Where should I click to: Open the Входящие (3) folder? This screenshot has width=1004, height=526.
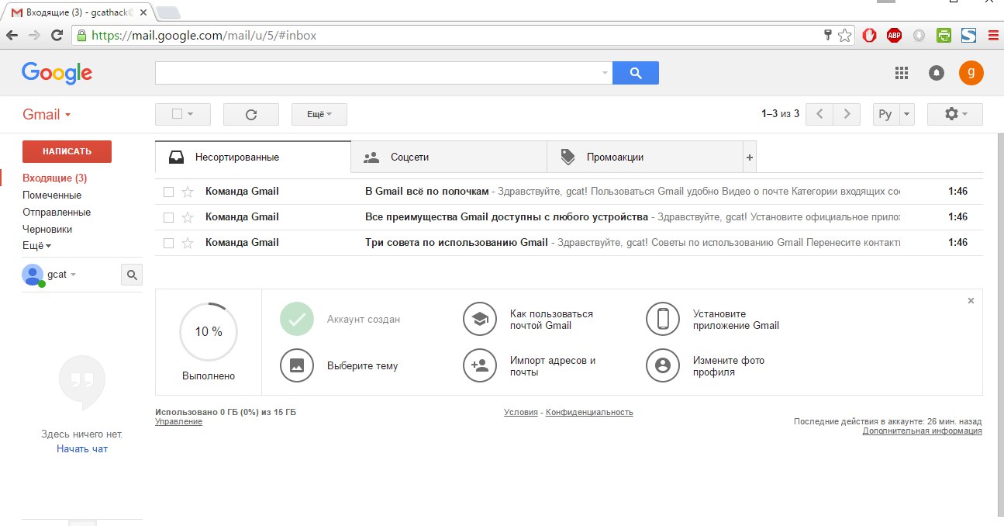[x=54, y=178]
